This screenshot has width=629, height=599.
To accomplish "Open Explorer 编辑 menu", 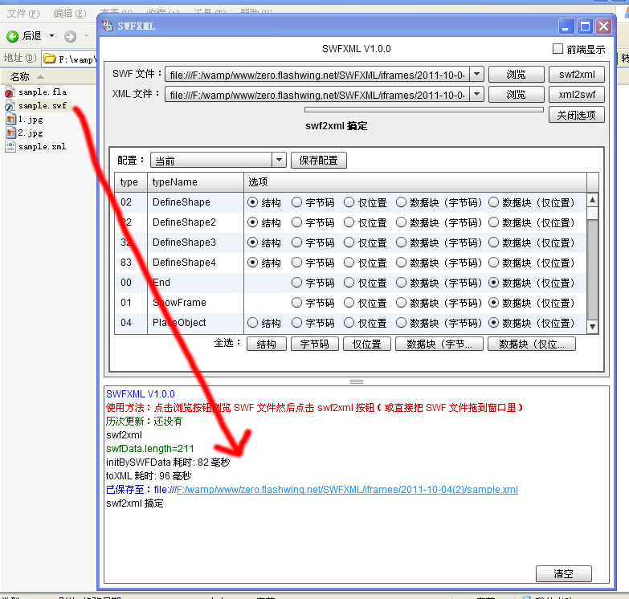I will tap(69, 14).
